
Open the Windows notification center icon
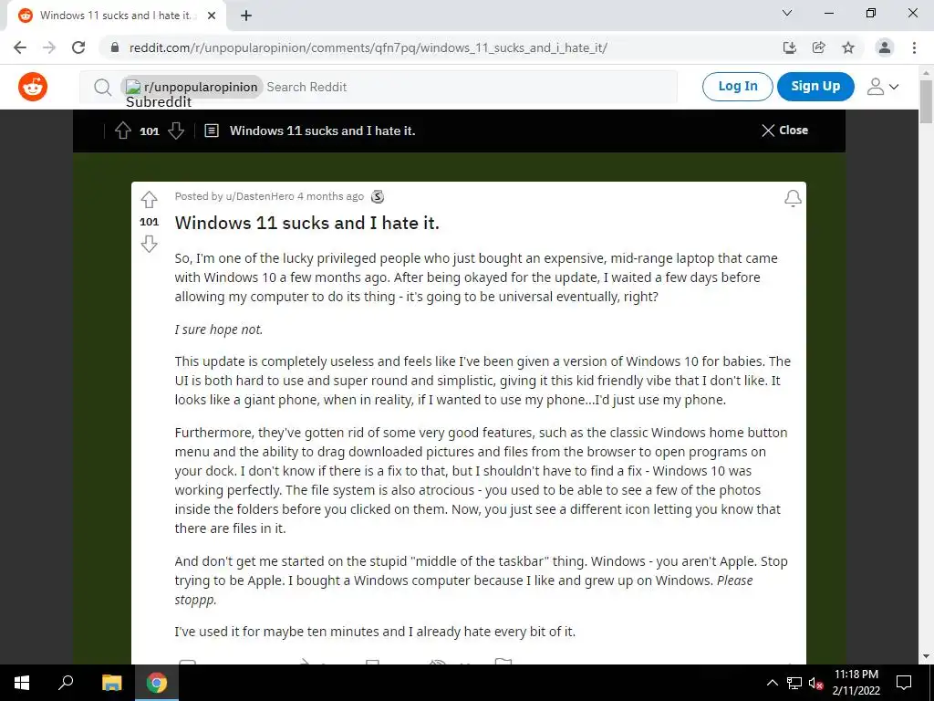[904, 683]
